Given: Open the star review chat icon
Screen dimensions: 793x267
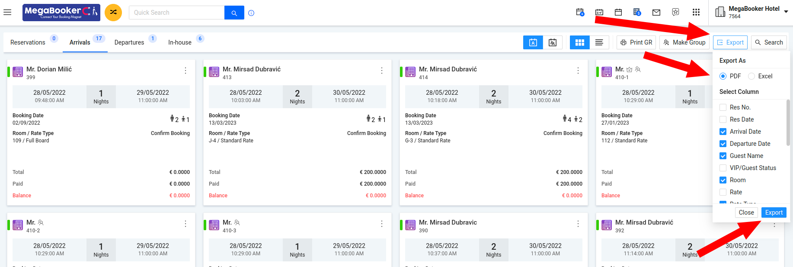Looking at the screenshot, I should 676,13.
